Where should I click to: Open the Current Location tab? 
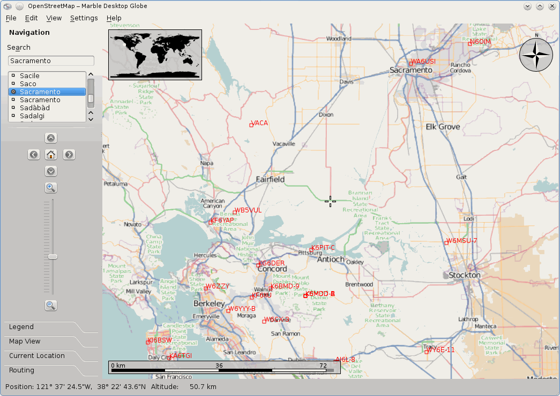click(37, 356)
